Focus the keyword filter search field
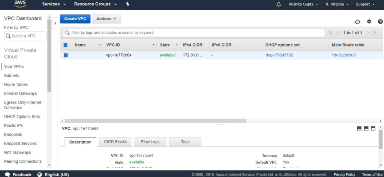Screen dimensions: 384x177 pos(194,33)
